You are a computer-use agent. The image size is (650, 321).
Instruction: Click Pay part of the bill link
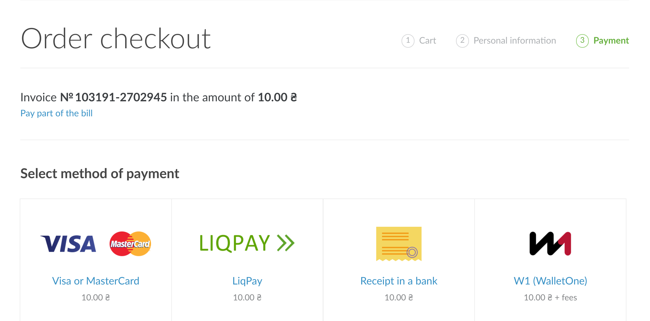pos(57,113)
